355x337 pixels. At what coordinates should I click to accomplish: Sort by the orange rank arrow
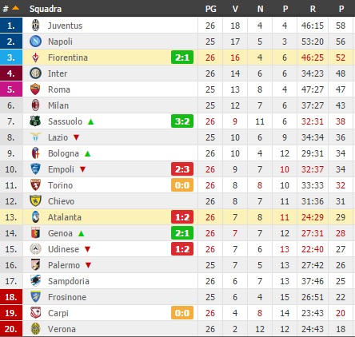(x=16, y=8)
